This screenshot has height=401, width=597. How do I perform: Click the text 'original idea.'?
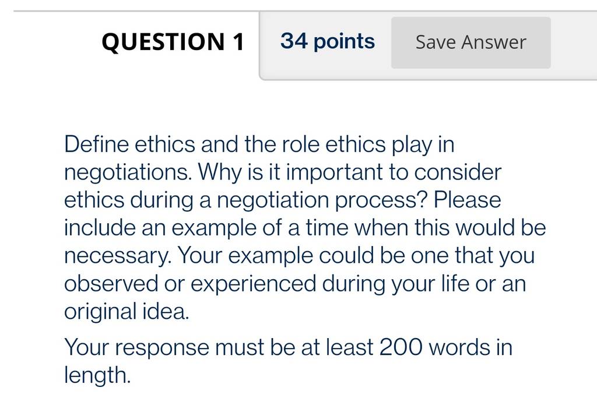tap(127, 311)
